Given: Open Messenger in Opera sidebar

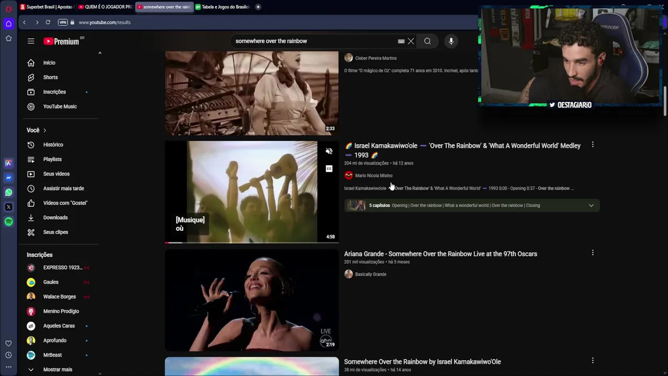Looking at the screenshot, I should pos(8,178).
